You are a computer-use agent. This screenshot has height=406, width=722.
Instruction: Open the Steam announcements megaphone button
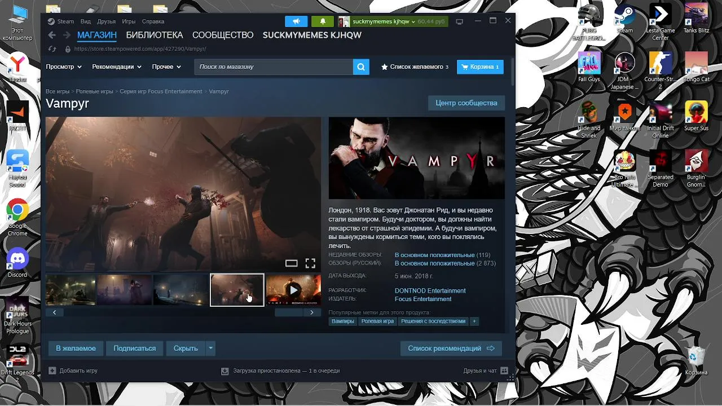296,21
